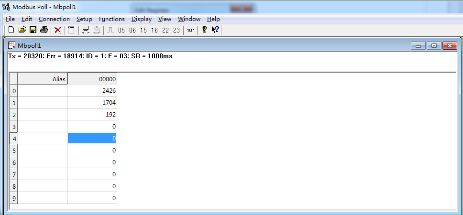Open the Connection menu
The image size is (463, 215).
[x=54, y=19]
